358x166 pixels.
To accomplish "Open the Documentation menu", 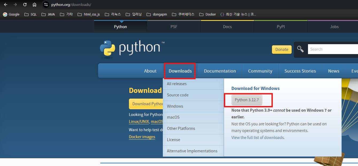I will click(x=220, y=71).
